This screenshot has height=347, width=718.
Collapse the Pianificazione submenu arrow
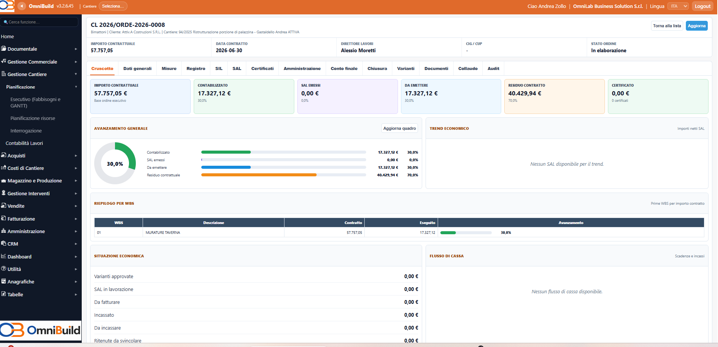(76, 87)
